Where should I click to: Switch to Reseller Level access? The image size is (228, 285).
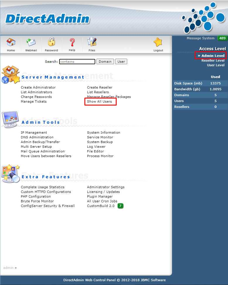[213, 60]
